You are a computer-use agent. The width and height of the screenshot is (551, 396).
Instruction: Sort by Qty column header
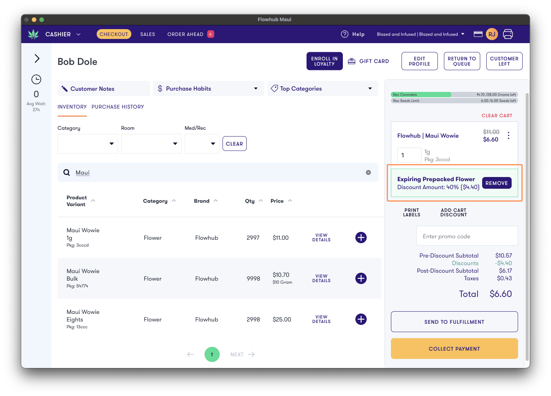point(254,201)
